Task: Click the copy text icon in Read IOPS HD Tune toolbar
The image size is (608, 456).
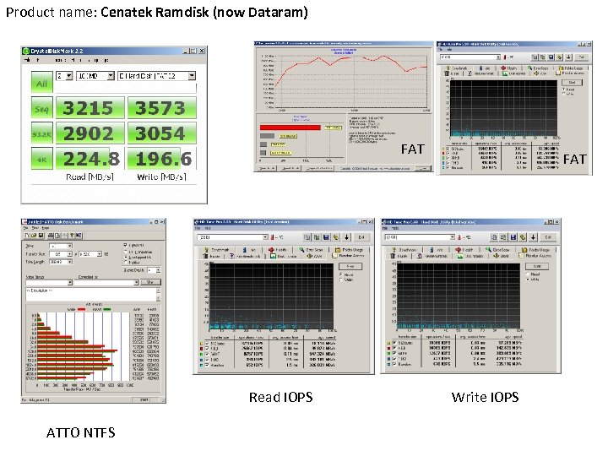Action: 307,237
